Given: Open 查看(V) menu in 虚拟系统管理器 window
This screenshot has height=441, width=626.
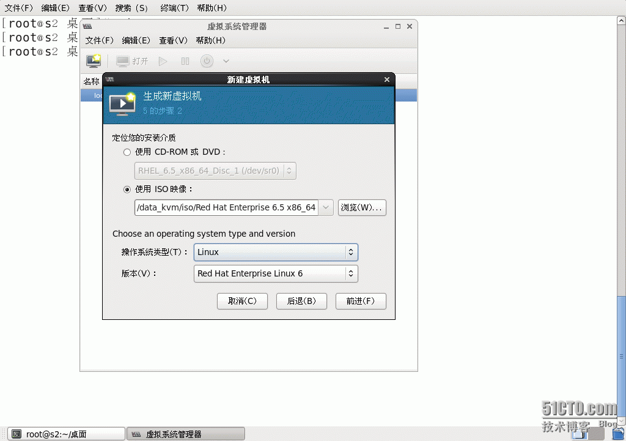Looking at the screenshot, I should click(173, 40).
